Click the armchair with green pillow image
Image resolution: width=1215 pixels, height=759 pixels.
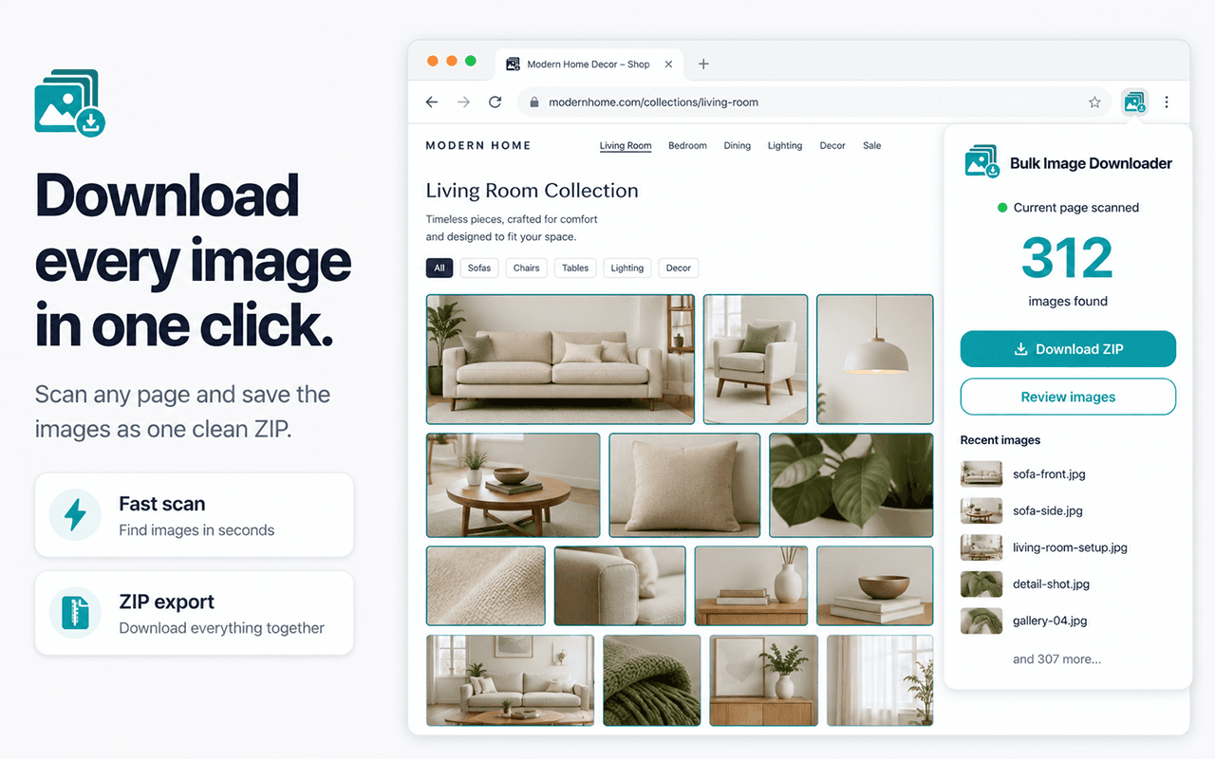tap(756, 359)
